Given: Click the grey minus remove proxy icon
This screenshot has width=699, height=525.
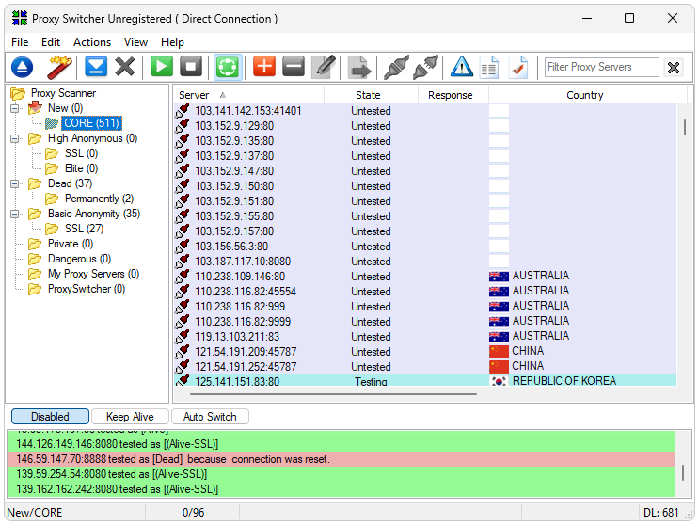Looking at the screenshot, I should pyautogui.click(x=294, y=67).
